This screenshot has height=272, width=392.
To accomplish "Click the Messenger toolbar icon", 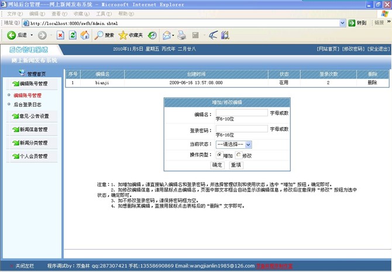I will point(213,35).
